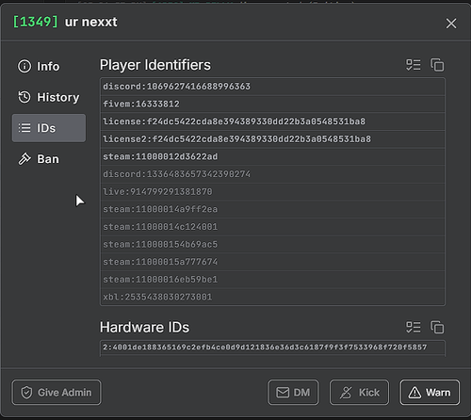This screenshot has height=420, width=471.
Task: Click the Give Admin button
Action: pos(57,393)
